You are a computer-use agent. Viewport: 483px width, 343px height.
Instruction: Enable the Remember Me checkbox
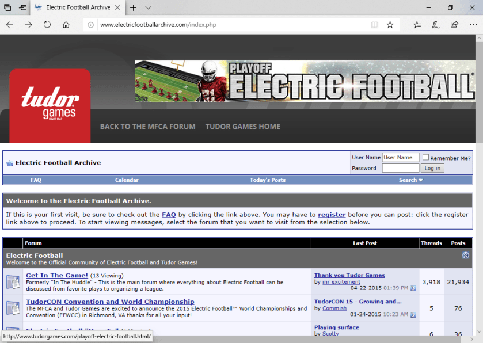tap(425, 158)
